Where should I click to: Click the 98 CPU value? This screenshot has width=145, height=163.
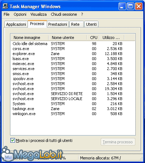(94, 44)
